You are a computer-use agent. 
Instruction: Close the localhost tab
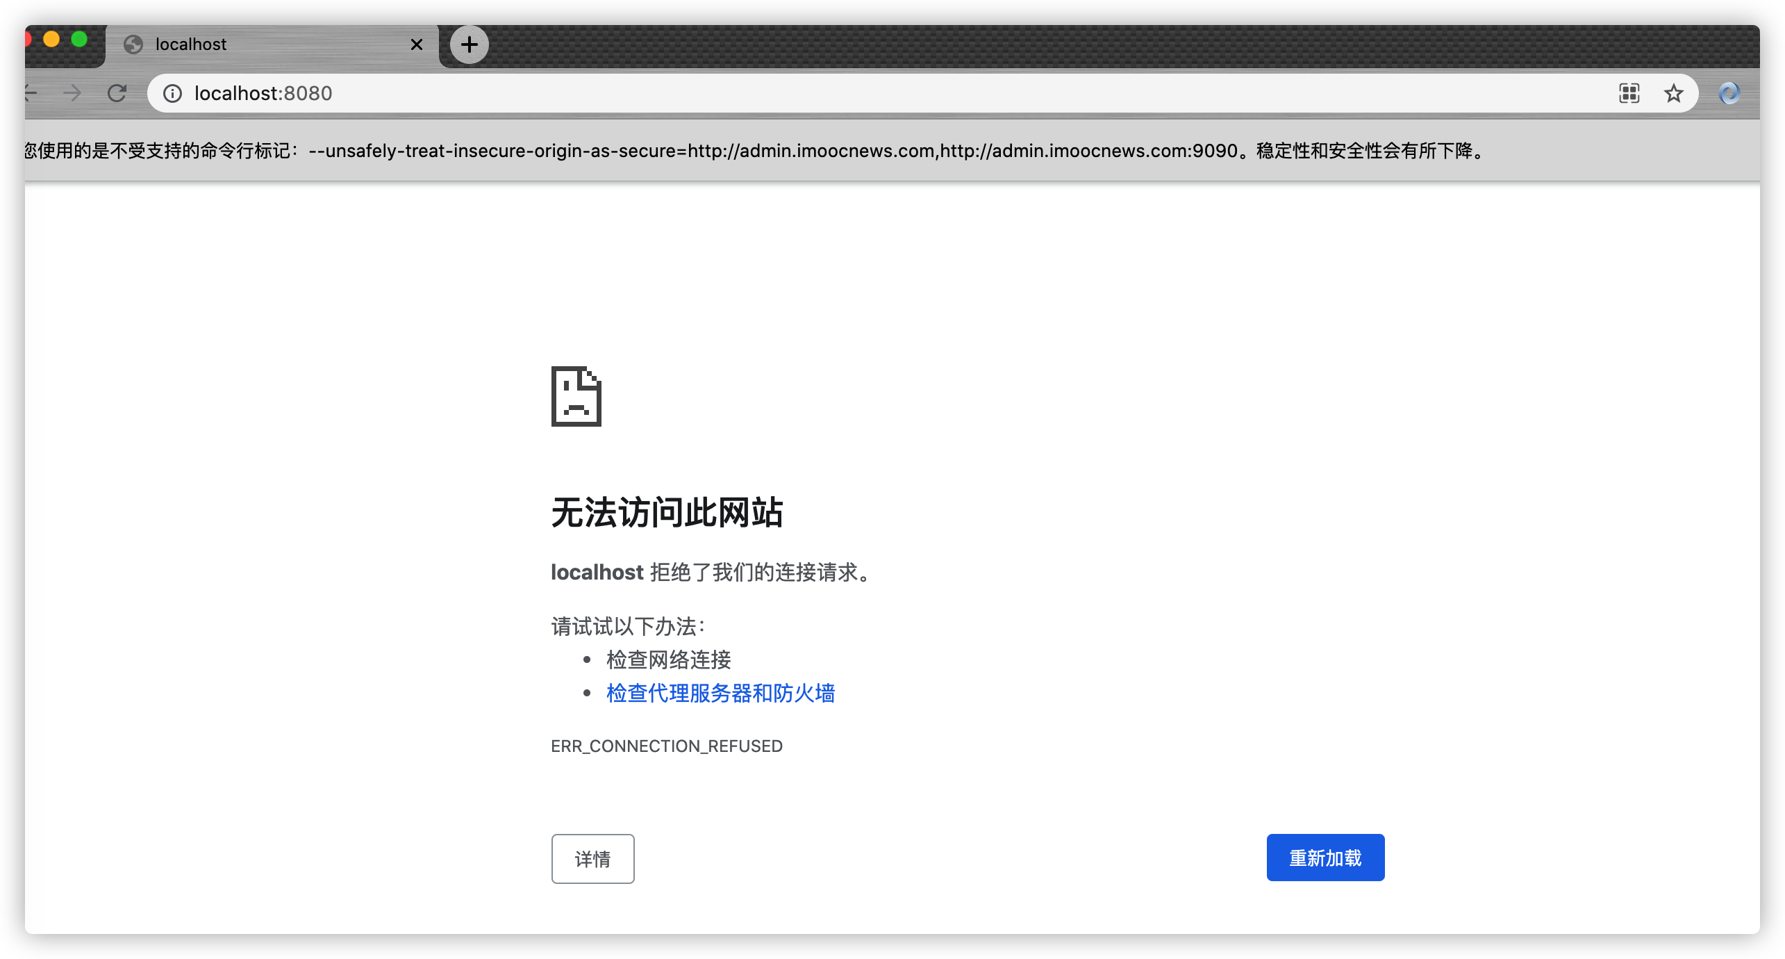coord(416,44)
